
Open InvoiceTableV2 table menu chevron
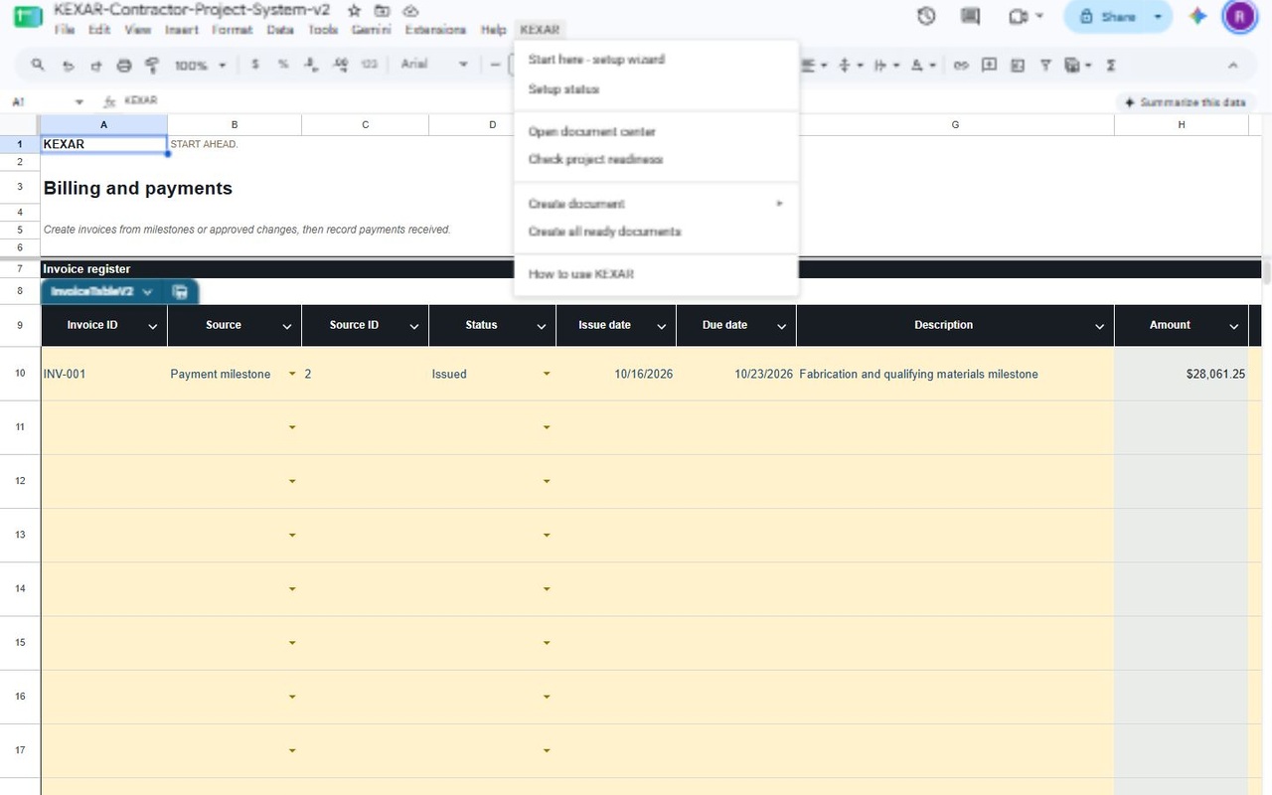(x=147, y=292)
